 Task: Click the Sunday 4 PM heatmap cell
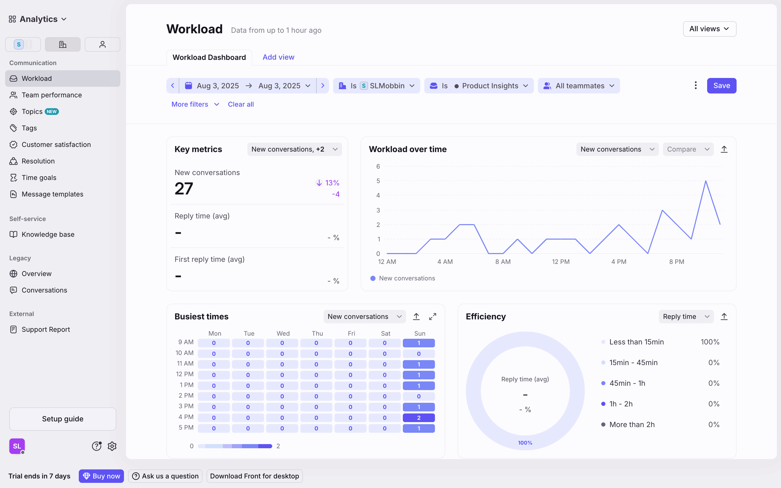(x=419, y=418)
